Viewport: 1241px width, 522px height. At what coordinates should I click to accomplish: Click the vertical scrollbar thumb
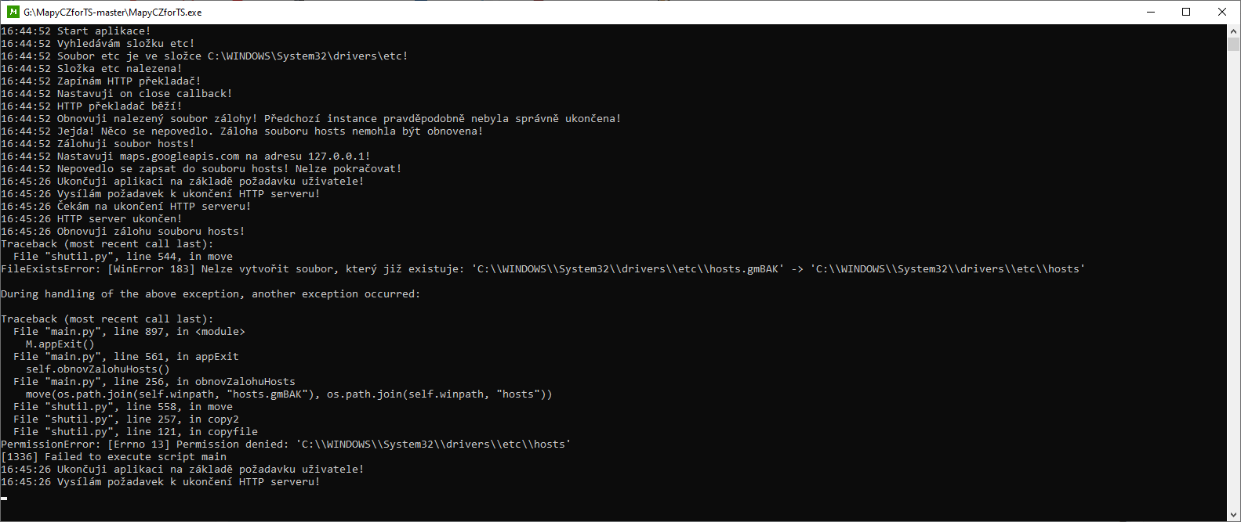[1234, 45]
